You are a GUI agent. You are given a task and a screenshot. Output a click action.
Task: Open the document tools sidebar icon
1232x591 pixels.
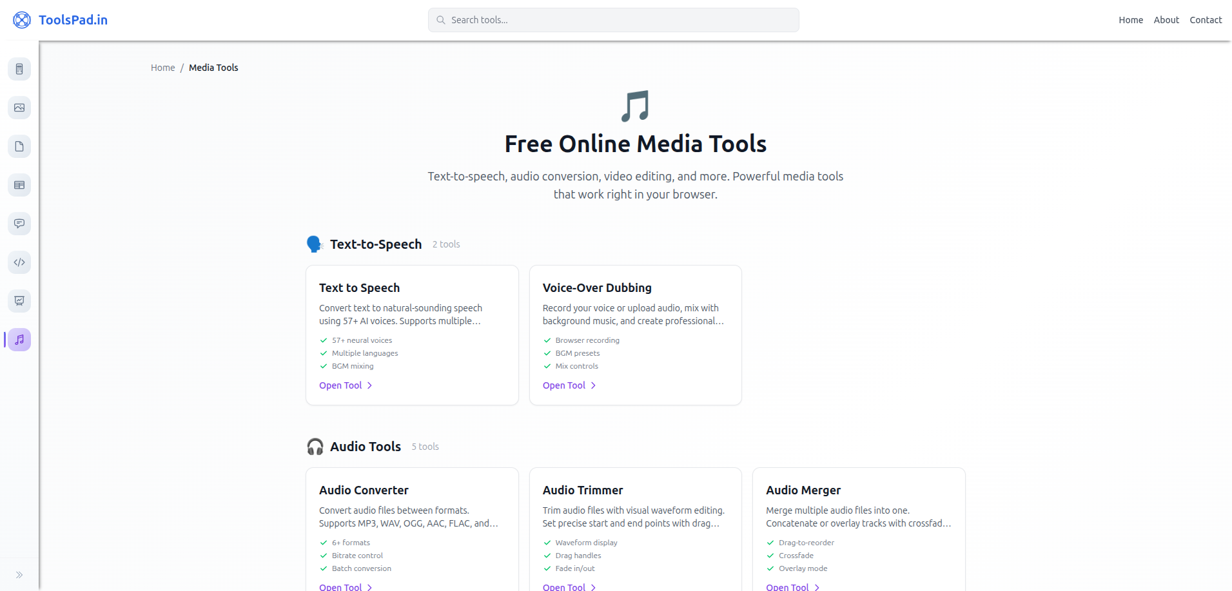tap(19, 146)
